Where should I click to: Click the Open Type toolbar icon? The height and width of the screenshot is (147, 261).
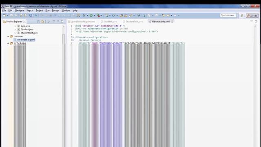pyautogui.click(x=122, y=16)
